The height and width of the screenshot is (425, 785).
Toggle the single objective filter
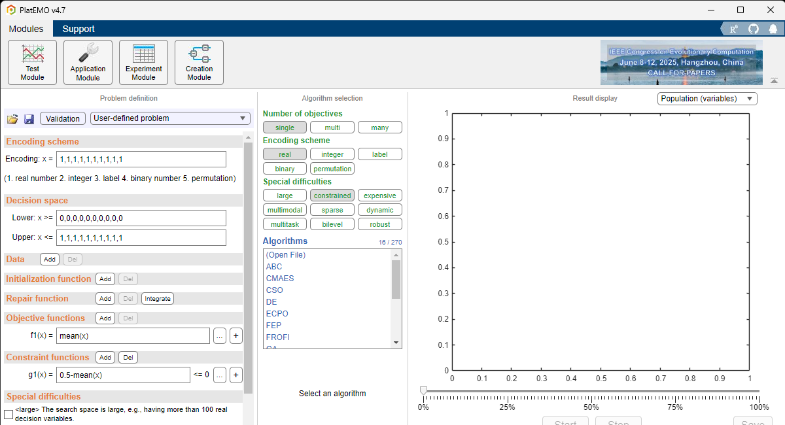[285, 127]
